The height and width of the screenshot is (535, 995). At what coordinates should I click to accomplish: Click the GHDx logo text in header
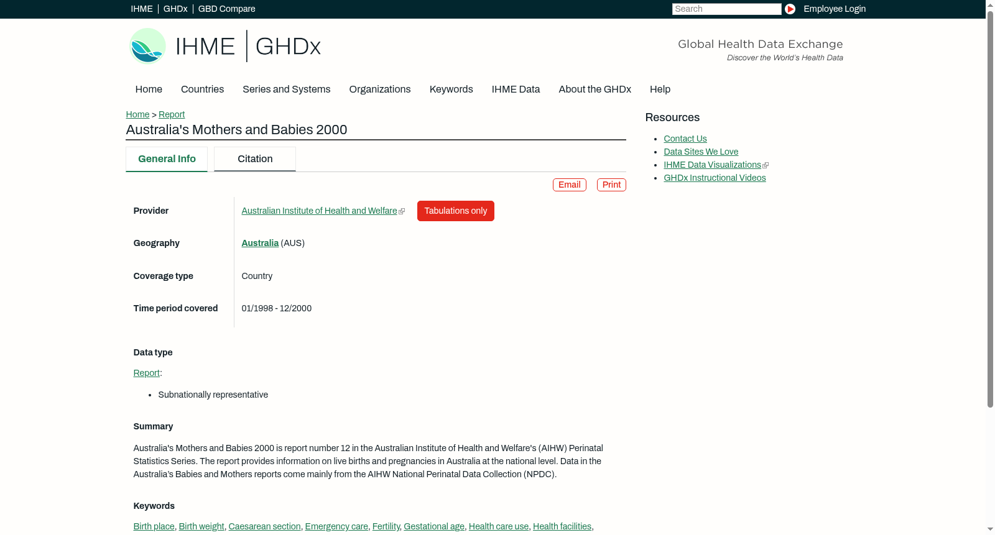tap(288, 47)
